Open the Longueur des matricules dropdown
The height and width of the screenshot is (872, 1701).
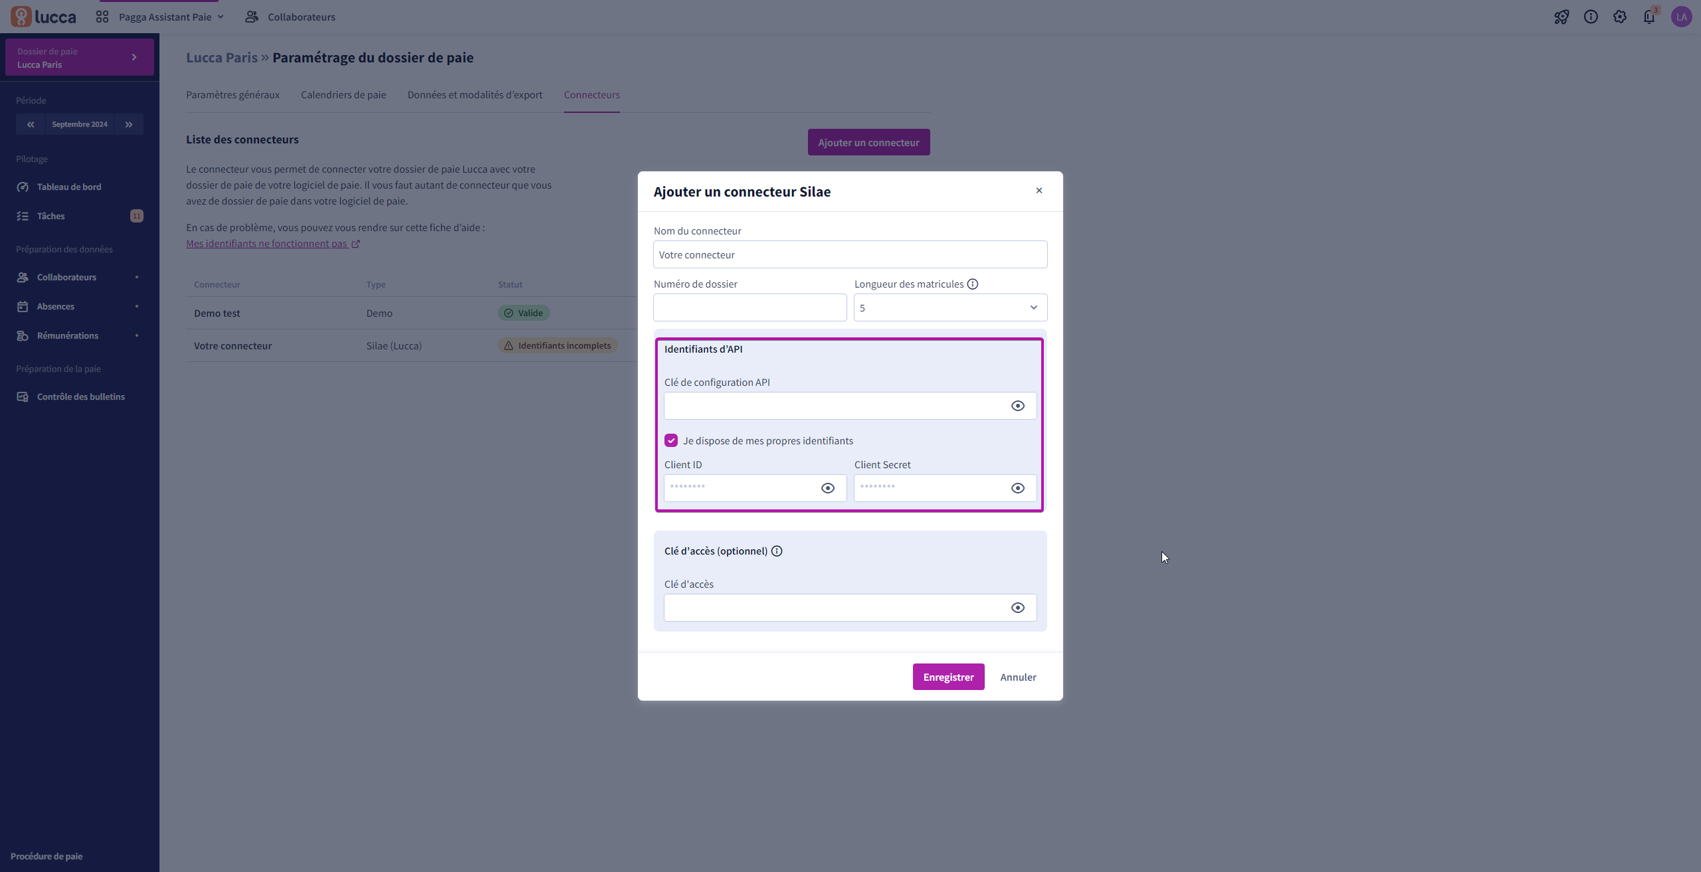950,307
